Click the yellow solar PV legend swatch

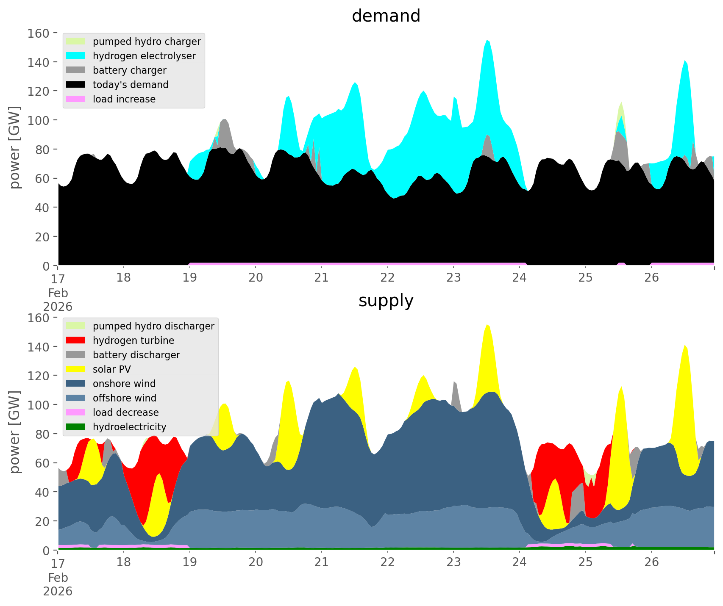coord(76,369)
